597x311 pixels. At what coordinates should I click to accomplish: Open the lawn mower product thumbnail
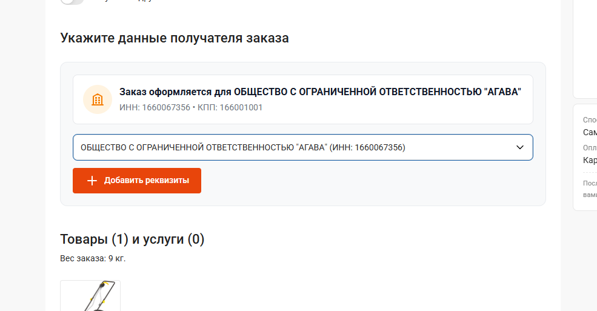(90, 296)
